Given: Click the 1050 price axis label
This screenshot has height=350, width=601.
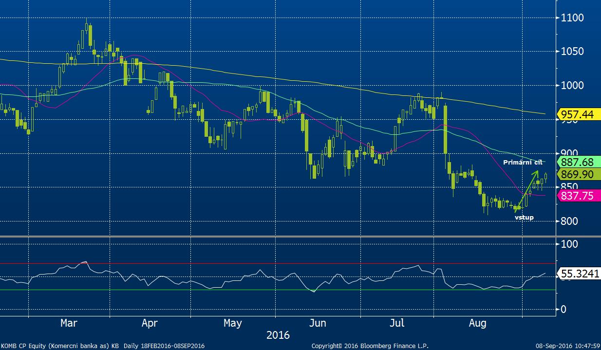Looking at the screenshot, I should pos(572,52).
